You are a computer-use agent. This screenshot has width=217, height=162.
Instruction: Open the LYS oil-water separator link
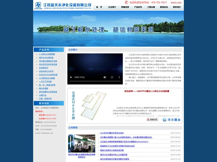click(x=47, y=78)
